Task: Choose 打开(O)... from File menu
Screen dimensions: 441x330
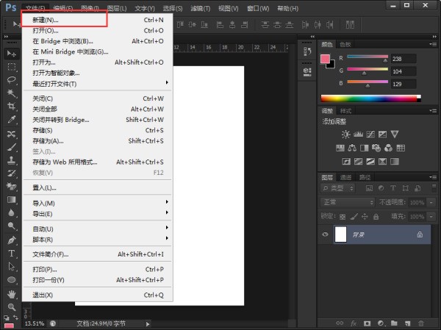Action: point(97,30)
